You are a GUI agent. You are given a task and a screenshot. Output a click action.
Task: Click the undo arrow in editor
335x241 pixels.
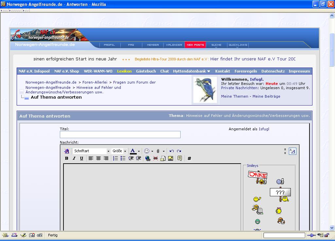171,151
